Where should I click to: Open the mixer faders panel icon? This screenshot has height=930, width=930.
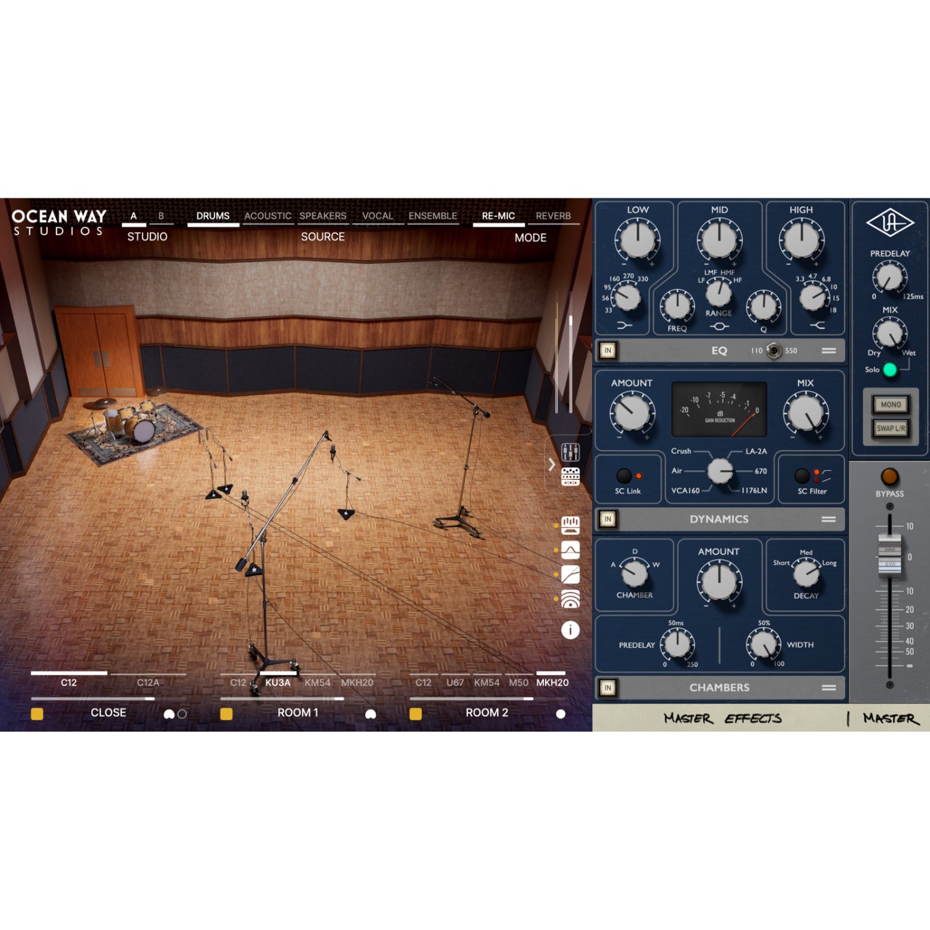point(570,451)
